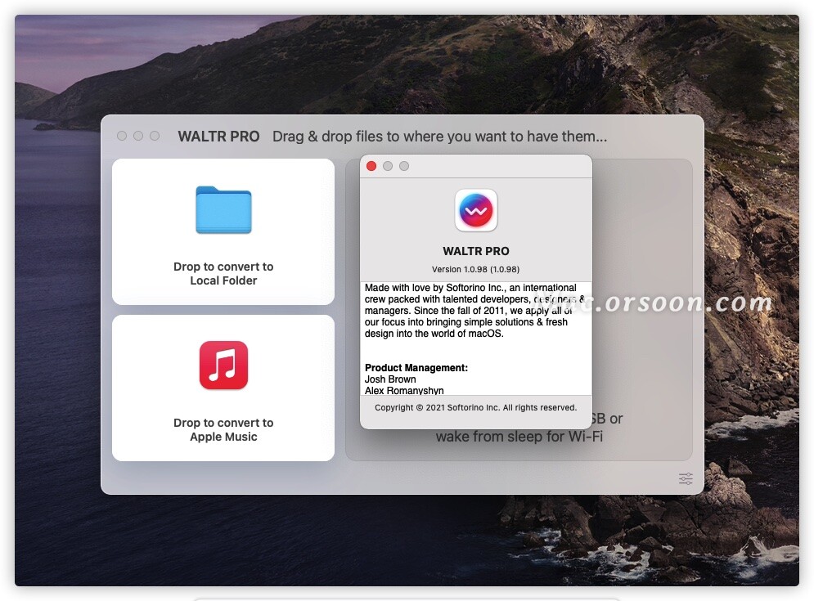814x601 pixels.
Task: Select the 'Drop to convert to Apple Music' card
Action: 223,388
